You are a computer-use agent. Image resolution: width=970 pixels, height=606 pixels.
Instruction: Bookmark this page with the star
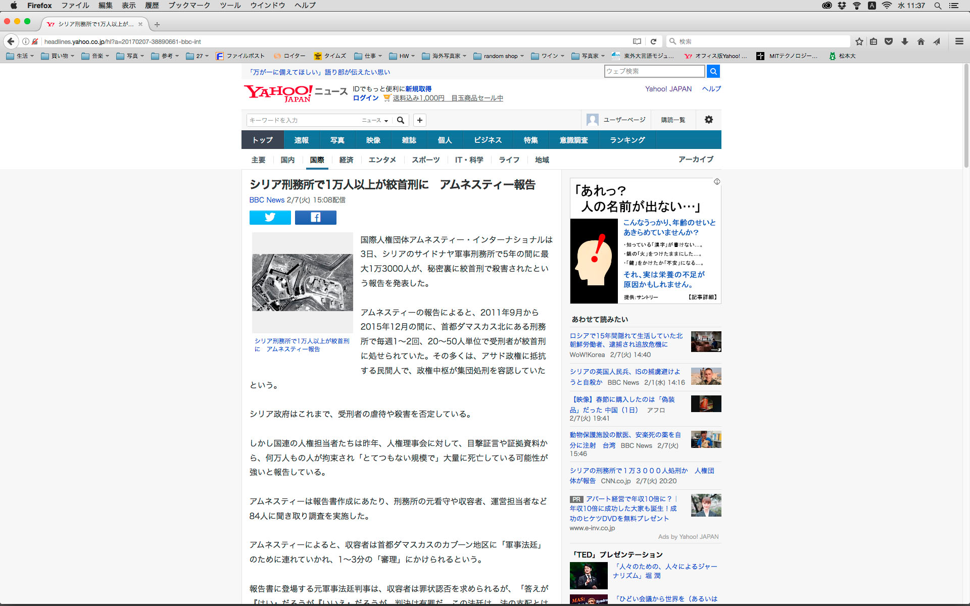point(859,41)
